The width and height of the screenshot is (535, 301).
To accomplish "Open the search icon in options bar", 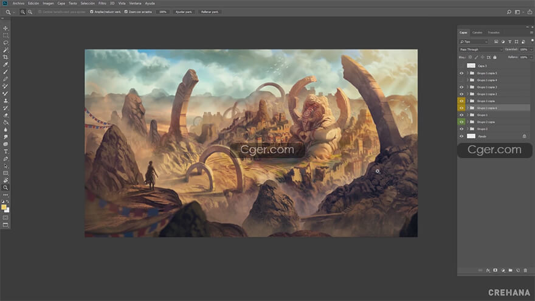I will pyautogui.click(x=509, y=12).
